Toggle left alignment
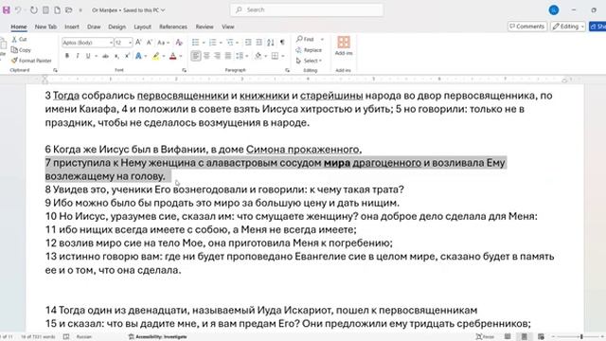Viewport: 606px width, 341px height. [x=196, y=56]
